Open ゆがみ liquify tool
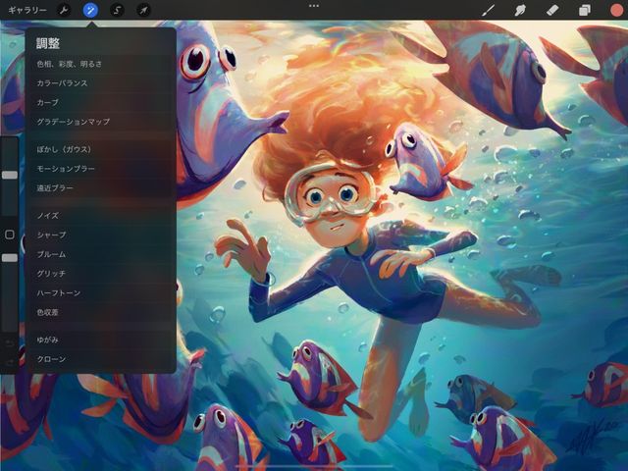Image resolution: width=628 pixels, height=471 pixels. (101, 340)
